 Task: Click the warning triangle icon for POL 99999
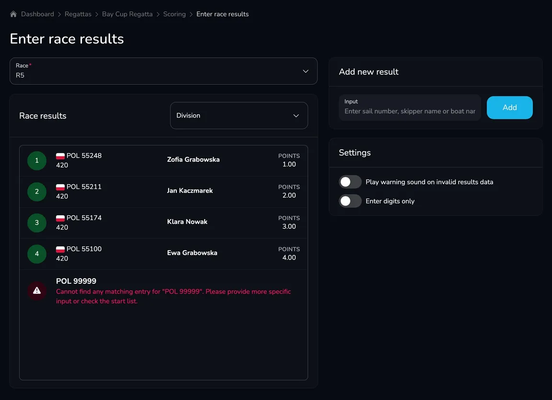[x=36, y=291]
